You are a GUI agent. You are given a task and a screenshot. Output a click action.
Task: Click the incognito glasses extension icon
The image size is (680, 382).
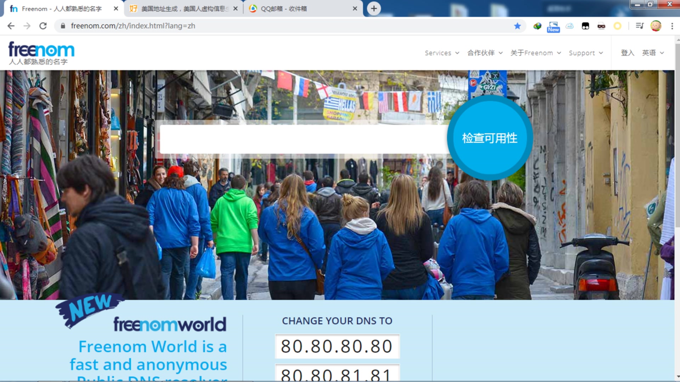coord(601,26)
